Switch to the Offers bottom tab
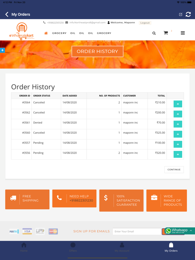The height and width of the screenshot is (260, 195). [73, 247]
